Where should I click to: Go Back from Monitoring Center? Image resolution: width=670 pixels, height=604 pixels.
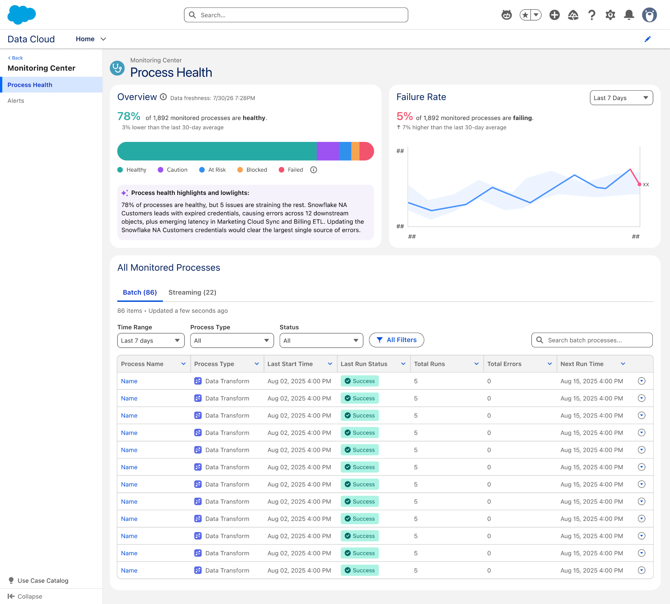tap(15, 58)
